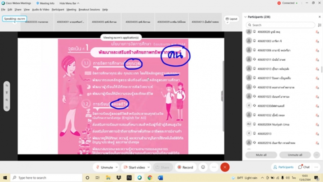Toggle Start video button

pyautogui.click(x=134, y=167)
